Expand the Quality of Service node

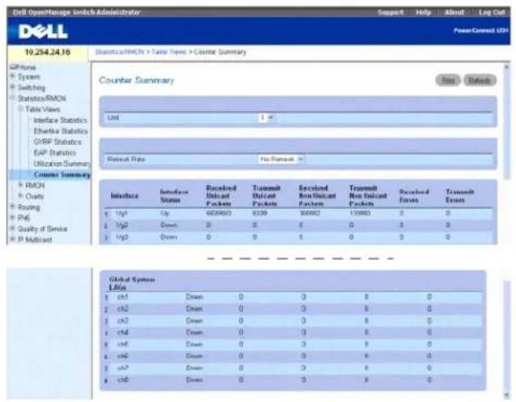coord(13,229)
